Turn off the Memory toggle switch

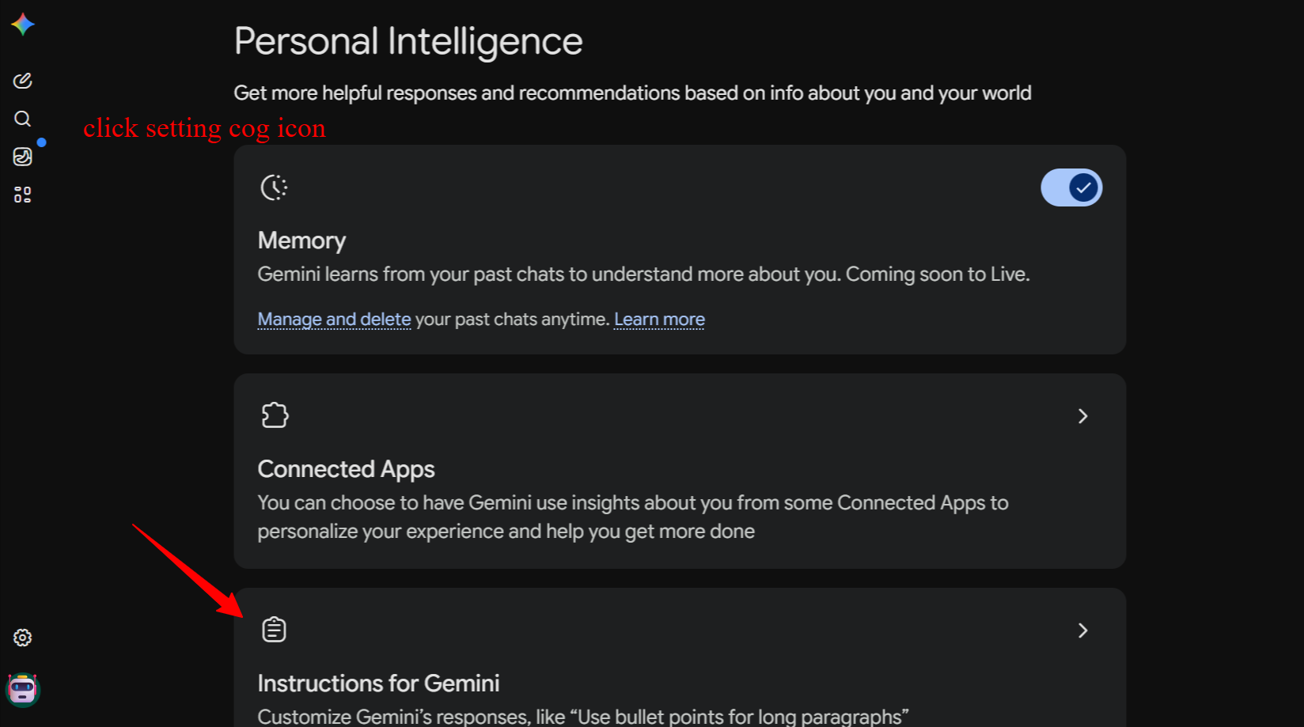click(1071, 187)
